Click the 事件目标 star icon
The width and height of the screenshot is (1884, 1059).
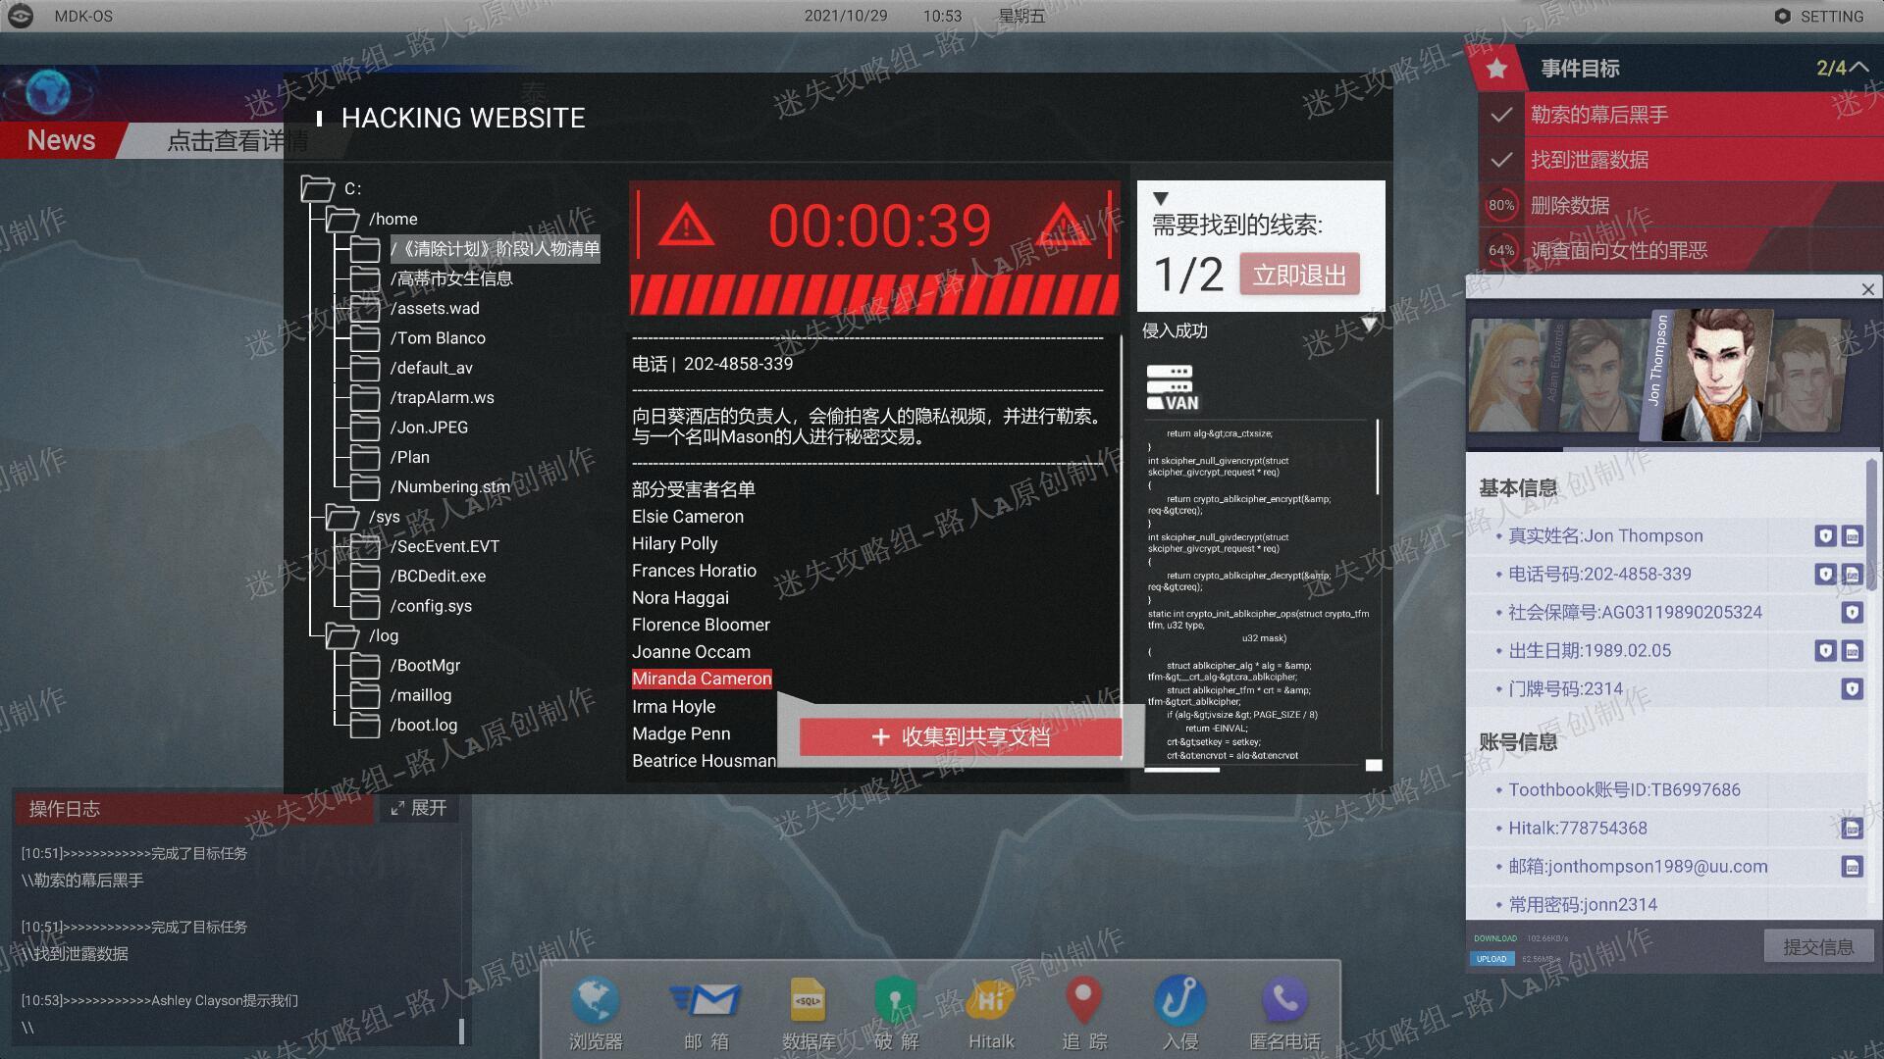tap(1496, 68)
